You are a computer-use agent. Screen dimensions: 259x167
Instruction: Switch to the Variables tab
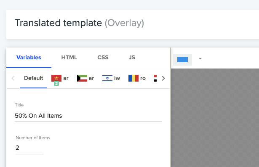coord(29,58)
